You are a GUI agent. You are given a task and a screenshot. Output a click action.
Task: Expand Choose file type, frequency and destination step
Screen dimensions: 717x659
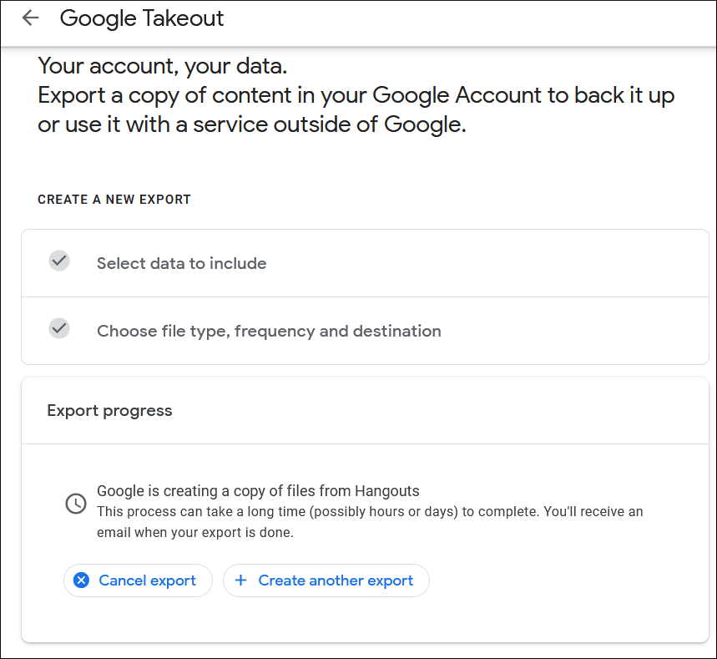point(365,331)
